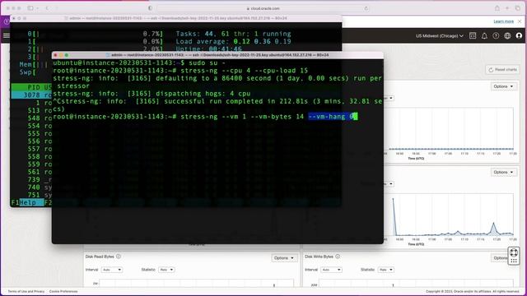527x296 pixels.
Task: Open the Disk Read Bytes Interval dropdown
Action: point(112,270)
